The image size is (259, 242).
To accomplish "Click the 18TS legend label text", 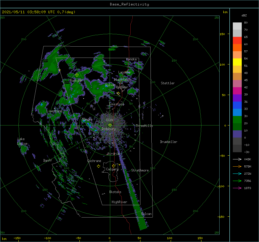I will click(x=247, y=188).
